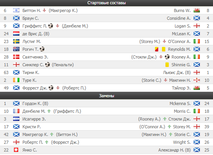Click the green arrow next to Storey M.
The width and height of the screenshot is (213, 155).
[x=169, y=127]
